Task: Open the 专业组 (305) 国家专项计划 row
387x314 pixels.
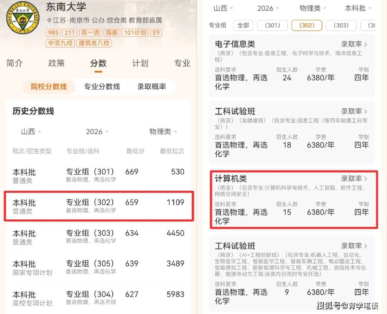Action: point(98,268)
